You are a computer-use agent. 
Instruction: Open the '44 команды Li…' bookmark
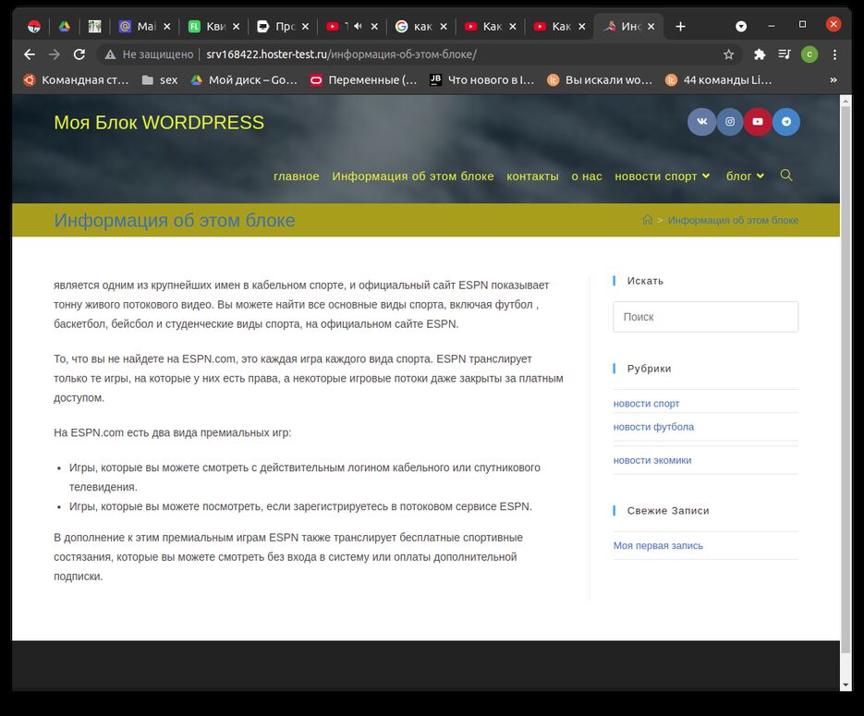pyautogui.click(x=719, y=79)
